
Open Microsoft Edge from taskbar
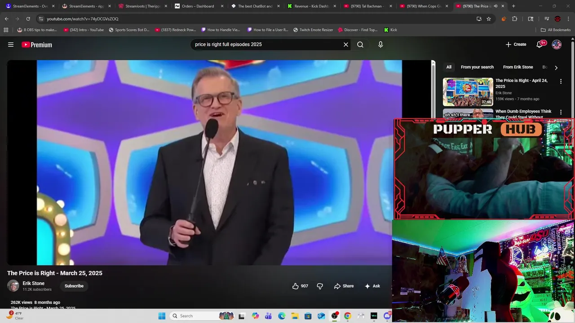282,316
